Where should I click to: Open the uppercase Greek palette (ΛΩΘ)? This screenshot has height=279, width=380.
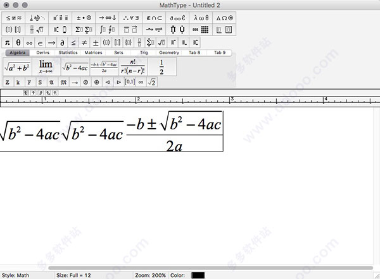224,18
